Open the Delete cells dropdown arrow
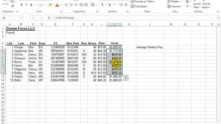This screenshot has width=221, height=124. coord(181,1)
